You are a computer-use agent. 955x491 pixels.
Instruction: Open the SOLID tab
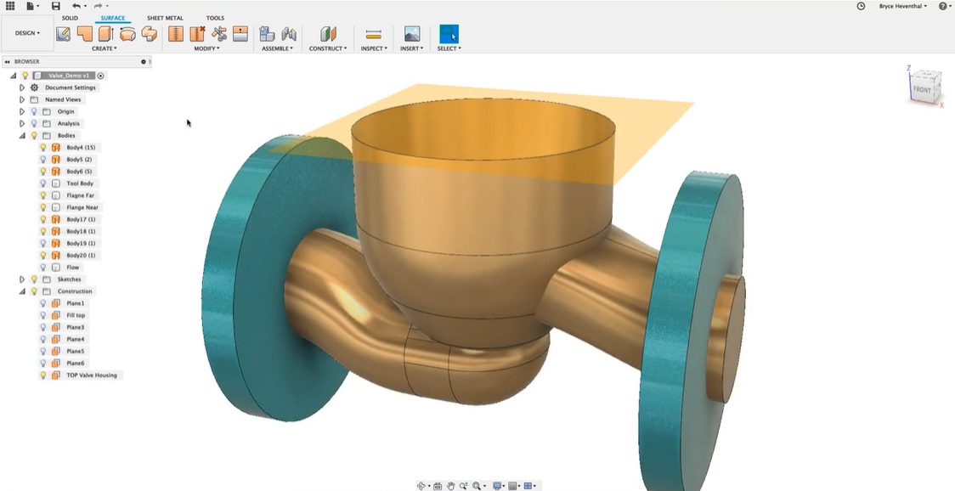click(x=70, y=18)
